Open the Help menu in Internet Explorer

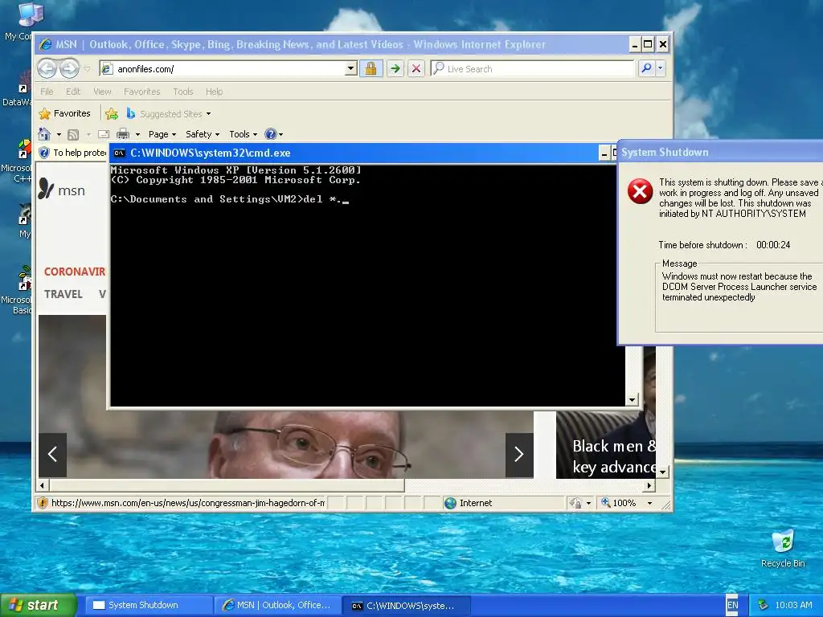pos(214,92)
